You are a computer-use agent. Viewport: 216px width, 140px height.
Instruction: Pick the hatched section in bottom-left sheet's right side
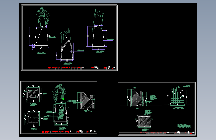pos(87,101)
